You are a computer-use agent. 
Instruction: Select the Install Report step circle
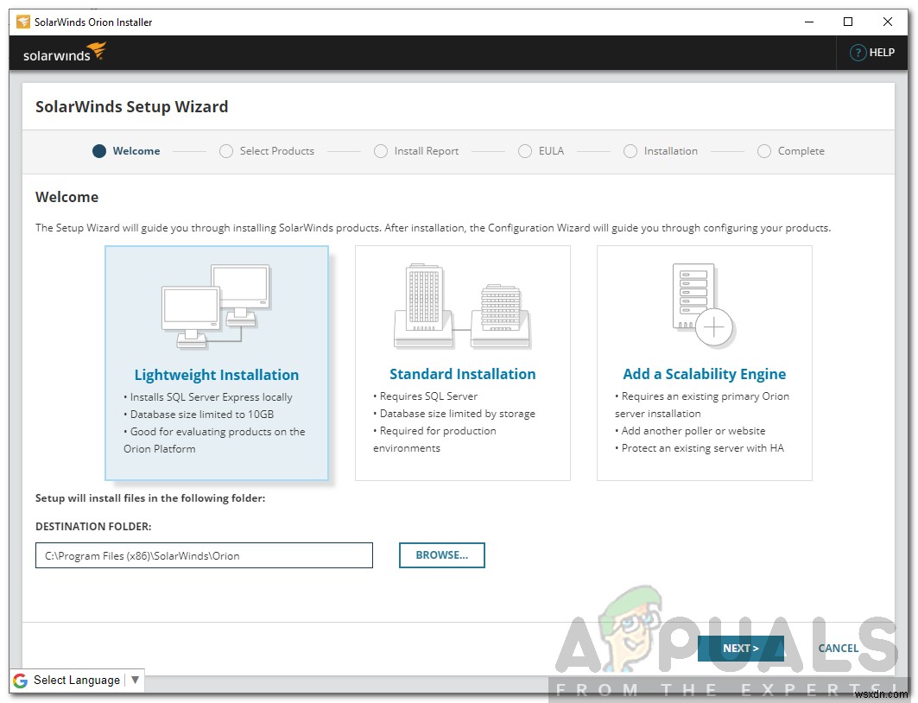[x=381, y=151]
